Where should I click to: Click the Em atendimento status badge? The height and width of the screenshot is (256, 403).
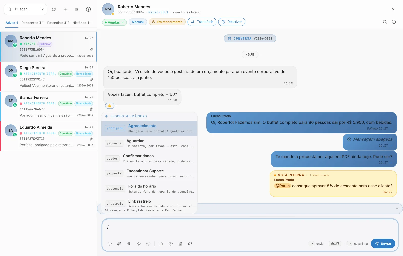pyautogui.click(x=167, y=22)
